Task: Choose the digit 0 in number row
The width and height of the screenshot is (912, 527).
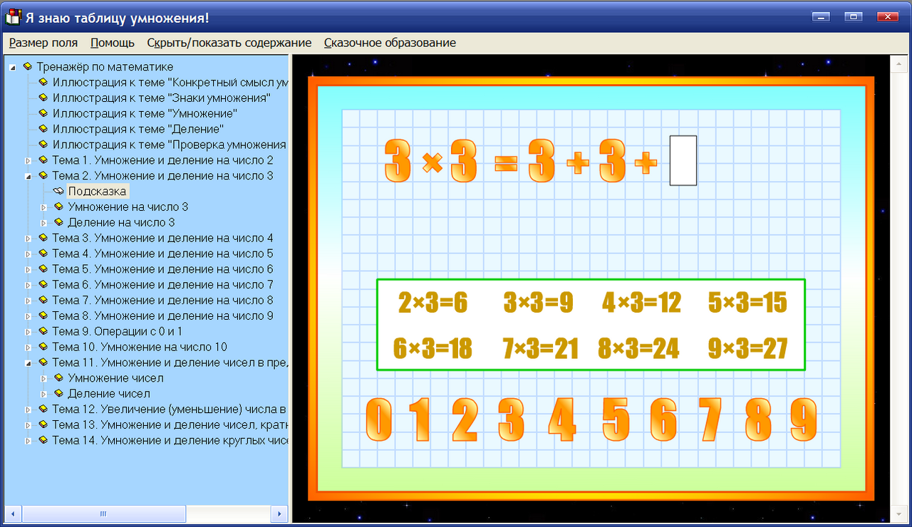Action: click(x=379, y=420)
